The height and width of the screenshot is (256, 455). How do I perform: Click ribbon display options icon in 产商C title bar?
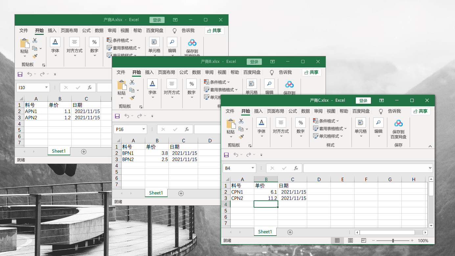coord(381,100)
